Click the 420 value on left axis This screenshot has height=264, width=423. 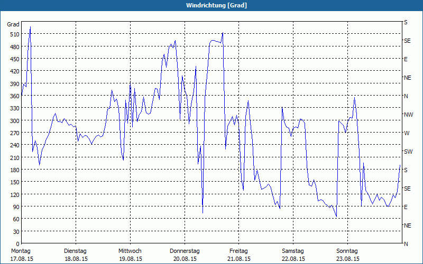pyautogui.click(x=15, y=71)
